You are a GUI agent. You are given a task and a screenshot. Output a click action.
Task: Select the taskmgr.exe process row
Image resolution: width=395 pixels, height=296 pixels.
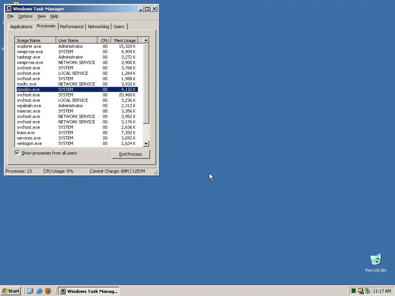[77, 57]
